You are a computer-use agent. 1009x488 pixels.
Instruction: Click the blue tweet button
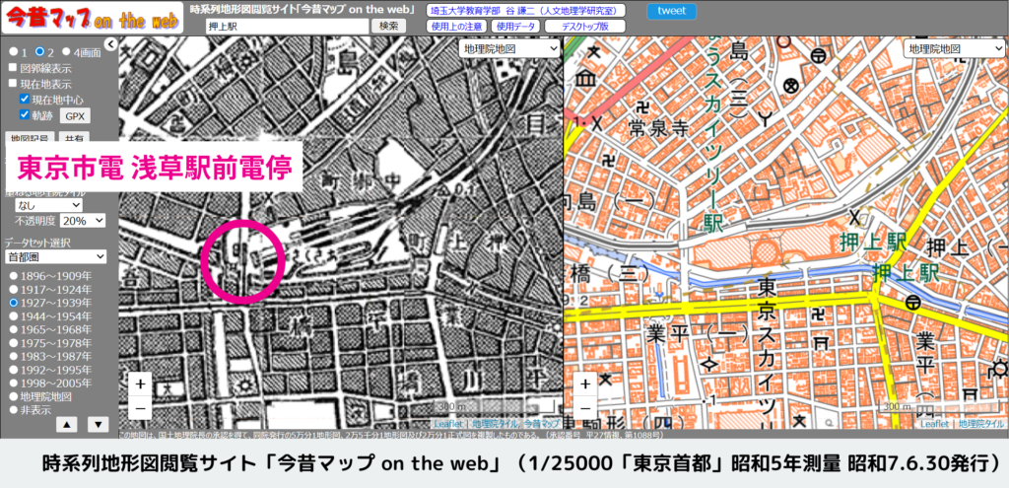pos(671,12)
